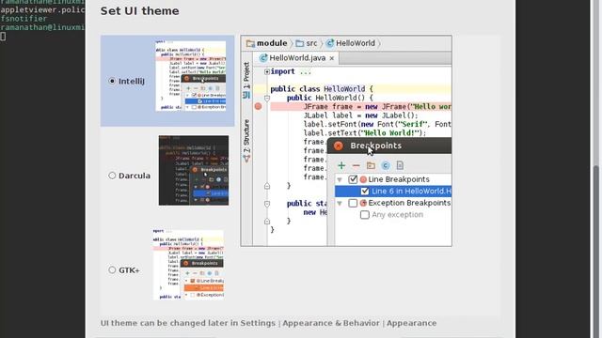Collapse the Exception Breakpoints tree node arrow
This screenshot has height=338, width=602.
tap(340, 203)
